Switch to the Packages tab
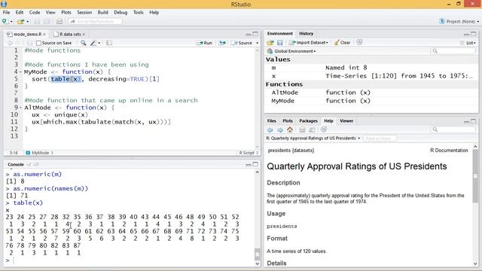This screenshot has height=271, width=482. click(308, 120)
